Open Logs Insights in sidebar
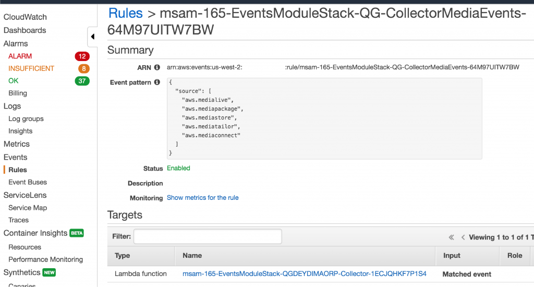Image resolution: width=534 pixels, height=287 pixels. (x=20, y=131)
